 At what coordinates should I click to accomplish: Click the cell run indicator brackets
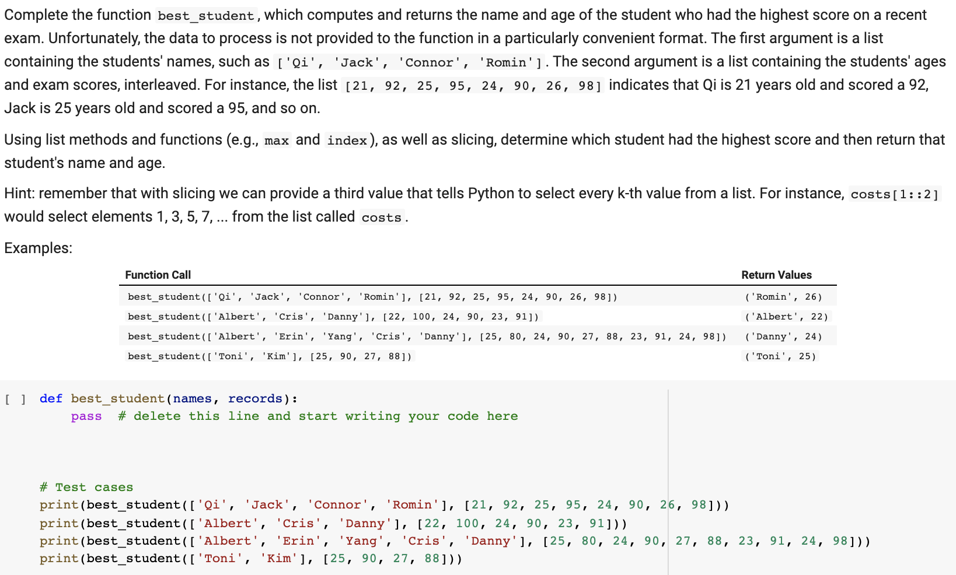pyautogui.click(x=15, y=398)
